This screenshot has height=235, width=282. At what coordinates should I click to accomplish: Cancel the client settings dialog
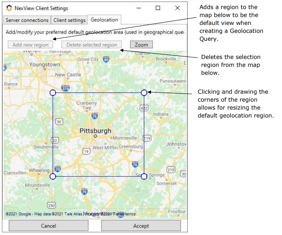tap(48, 226)
